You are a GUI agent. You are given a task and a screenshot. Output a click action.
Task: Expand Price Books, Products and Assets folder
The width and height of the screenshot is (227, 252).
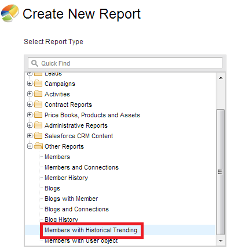pyautogui.click(x=30, y=115)
